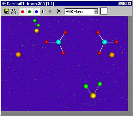Close the Camera01 render window

[x=129, y=4]
